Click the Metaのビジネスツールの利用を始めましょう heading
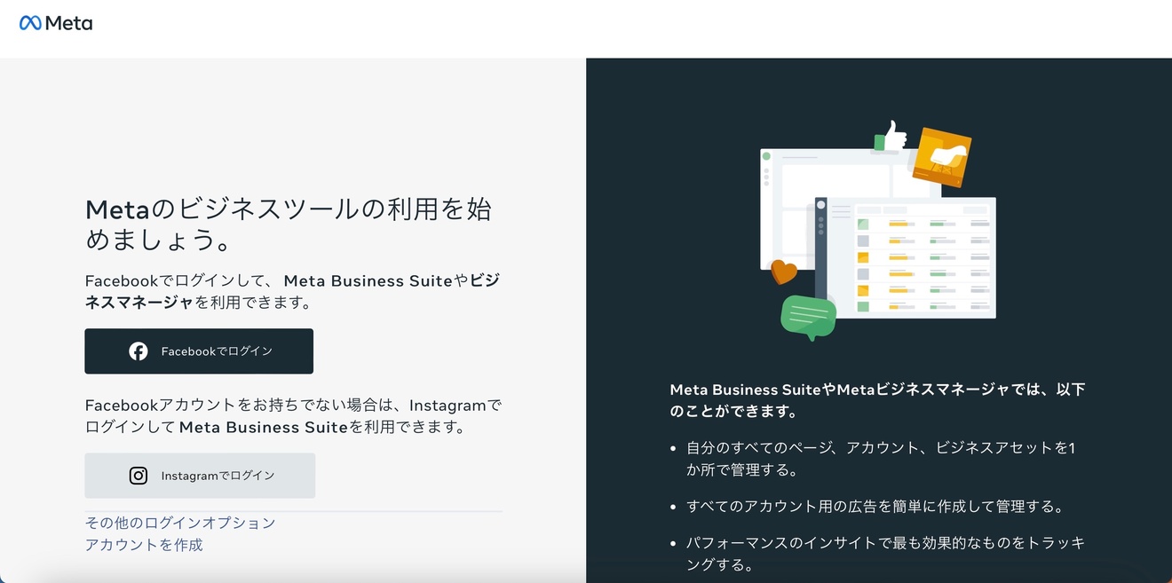 [x=289, y=224]
